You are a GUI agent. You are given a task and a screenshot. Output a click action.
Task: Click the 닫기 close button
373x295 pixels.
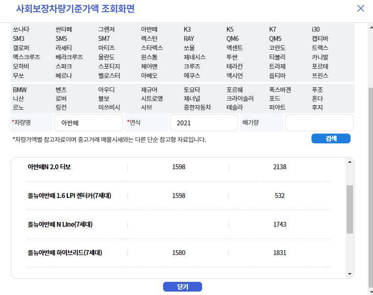point(183,287)
